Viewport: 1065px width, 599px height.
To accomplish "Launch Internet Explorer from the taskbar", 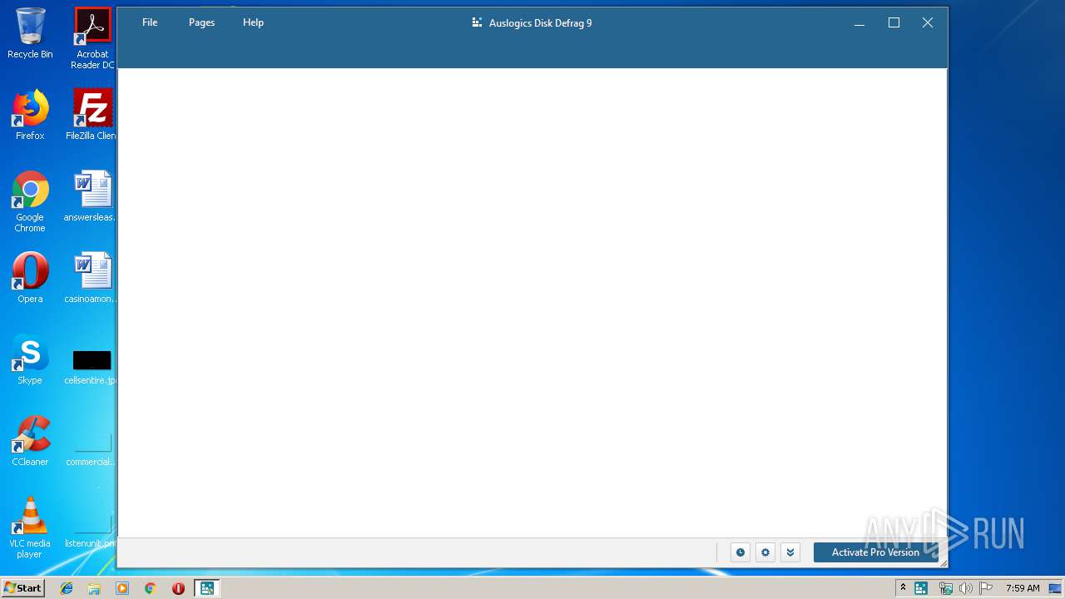I will pos(67,588).
